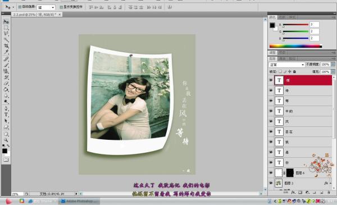The height and width of the screenshot is (205, 337).
Task: Create a new adjustment layer
Action: tap(307, 192)
